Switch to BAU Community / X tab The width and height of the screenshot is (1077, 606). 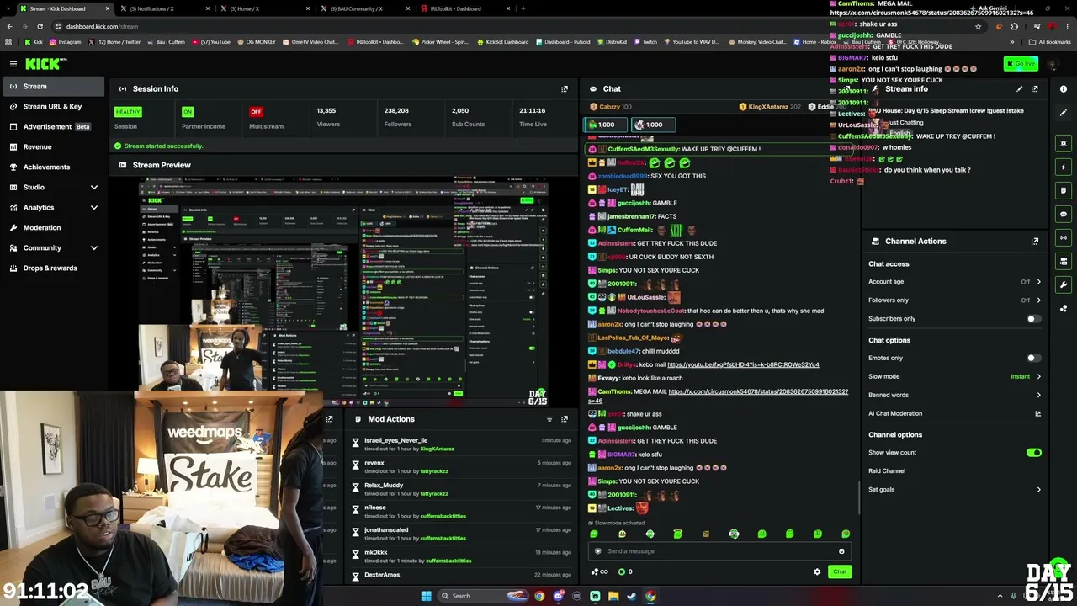point(366,8)
